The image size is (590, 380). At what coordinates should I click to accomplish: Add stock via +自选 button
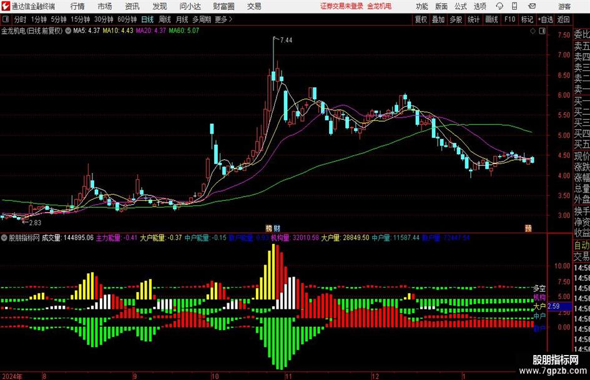point(546,19)
